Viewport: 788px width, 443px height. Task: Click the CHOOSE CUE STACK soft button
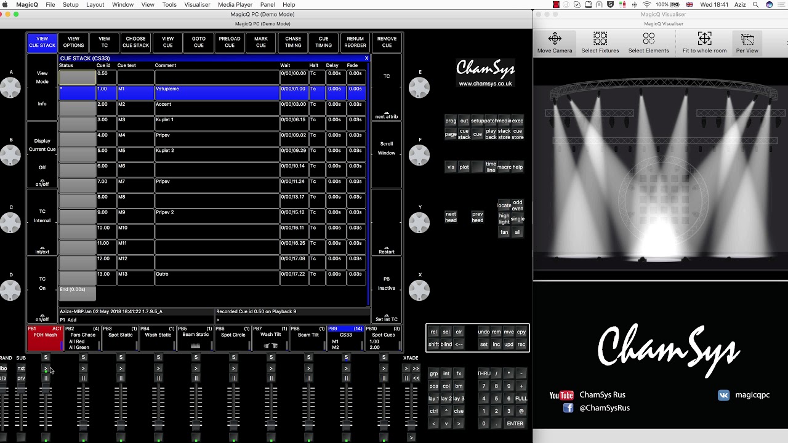tap(136, 42)
